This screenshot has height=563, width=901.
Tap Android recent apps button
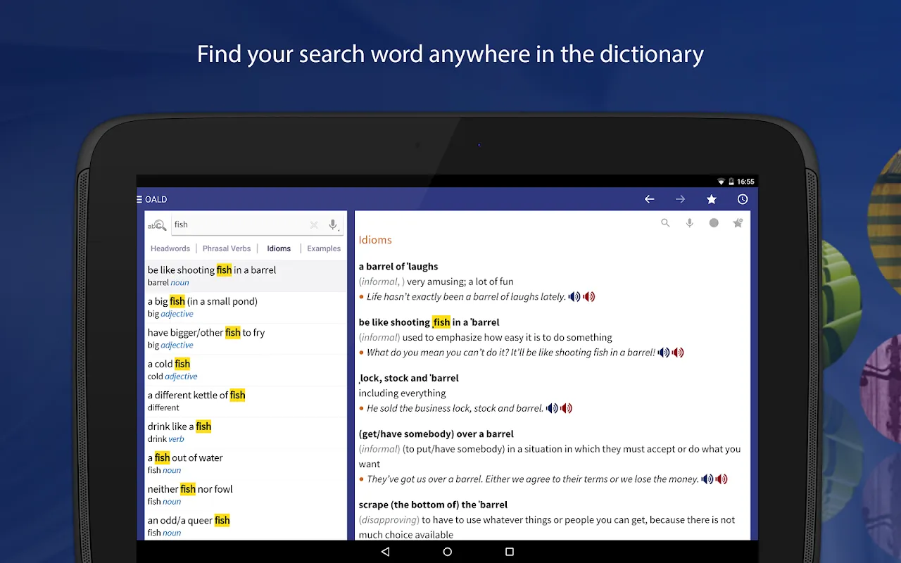(510, 552)
